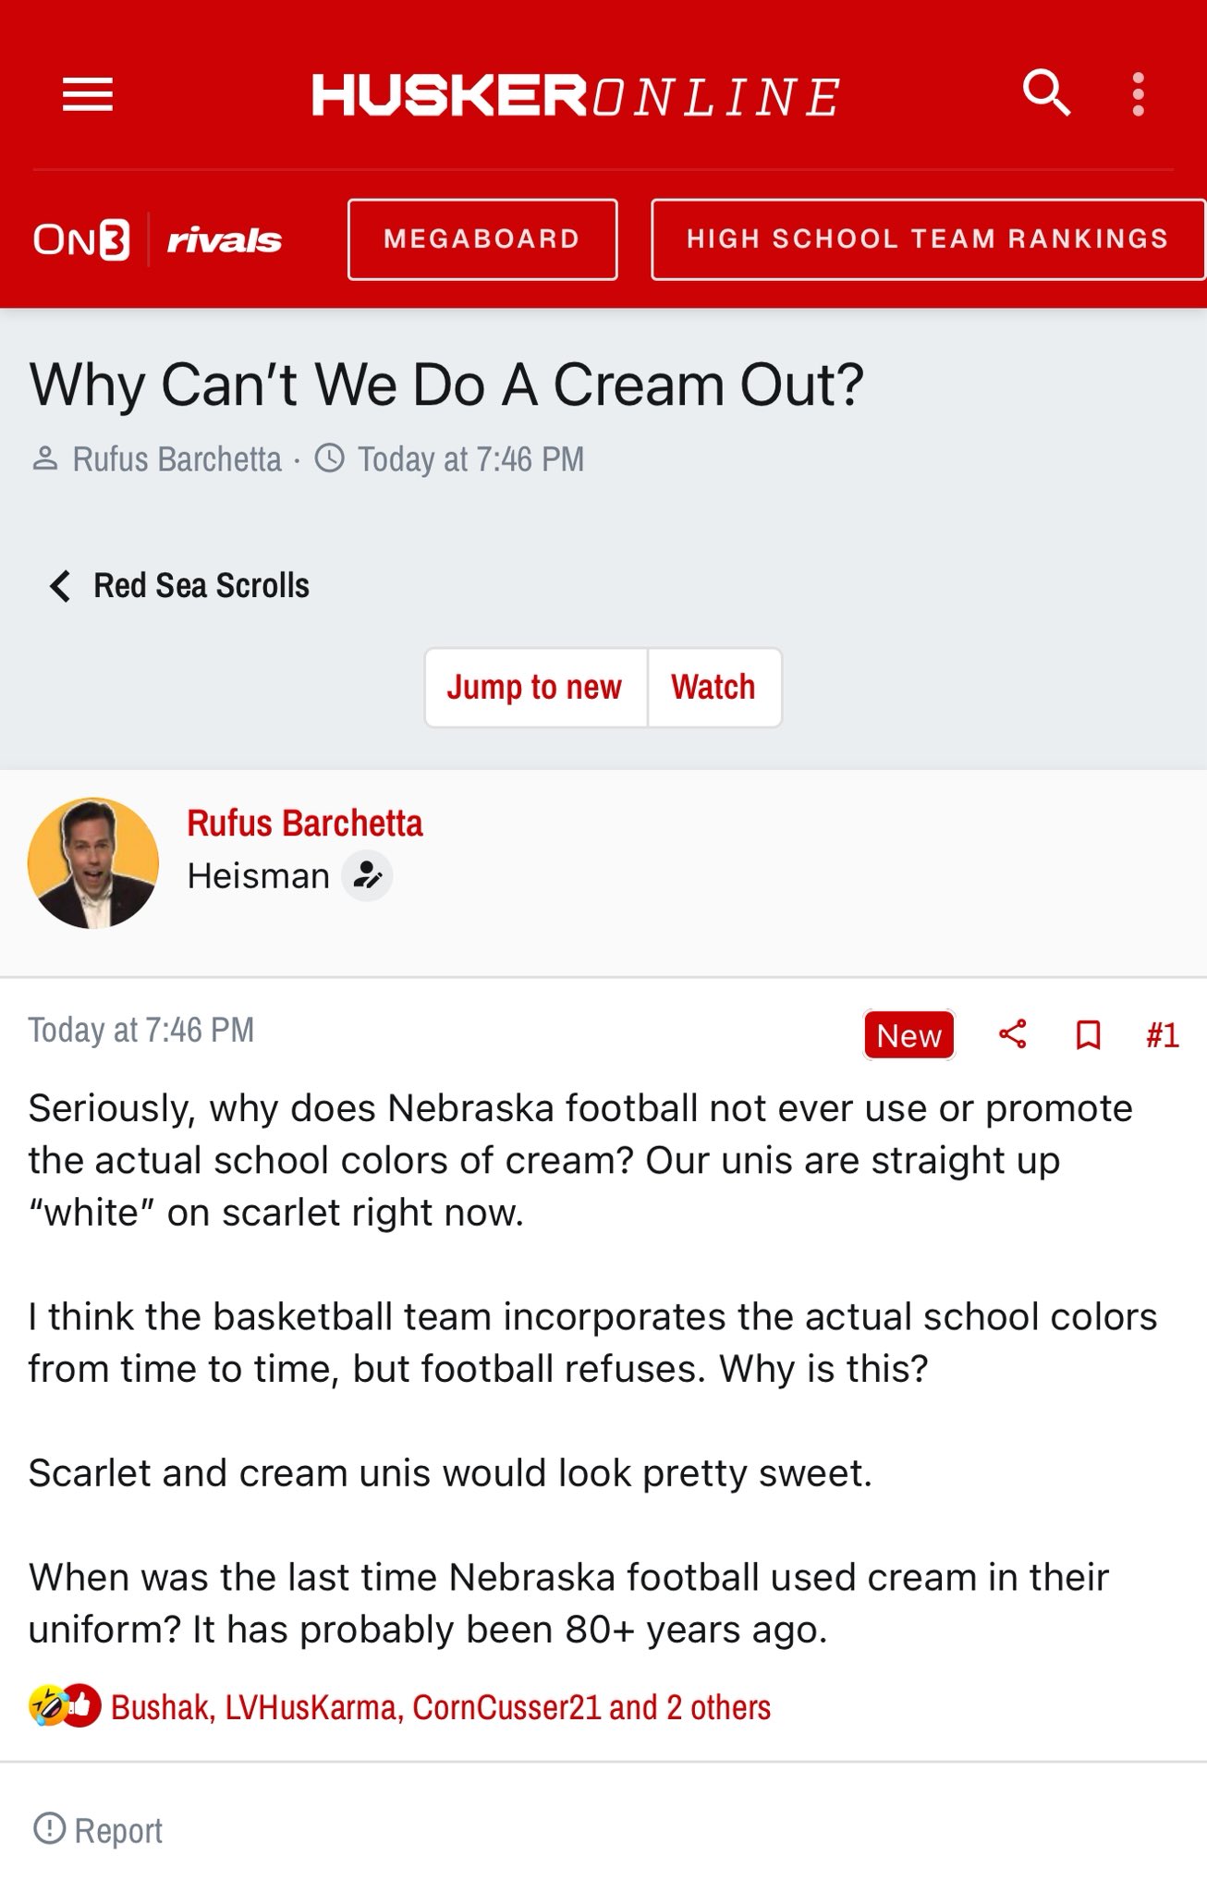The image size is (1207, 1893).
Task: Open the hamburger navigation menu
Action: point(88,94)
